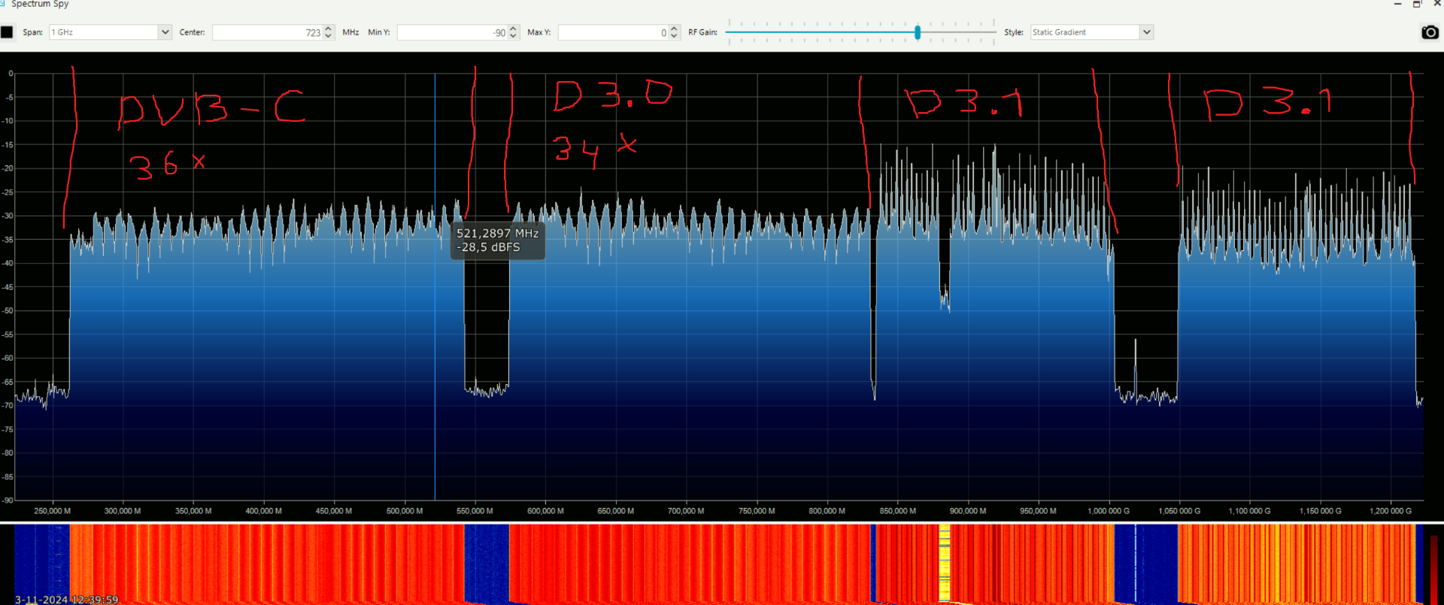Click the Center frequency input field
Image resolution: width=1444 pixels, height=605 pixels.
[268, 32]
